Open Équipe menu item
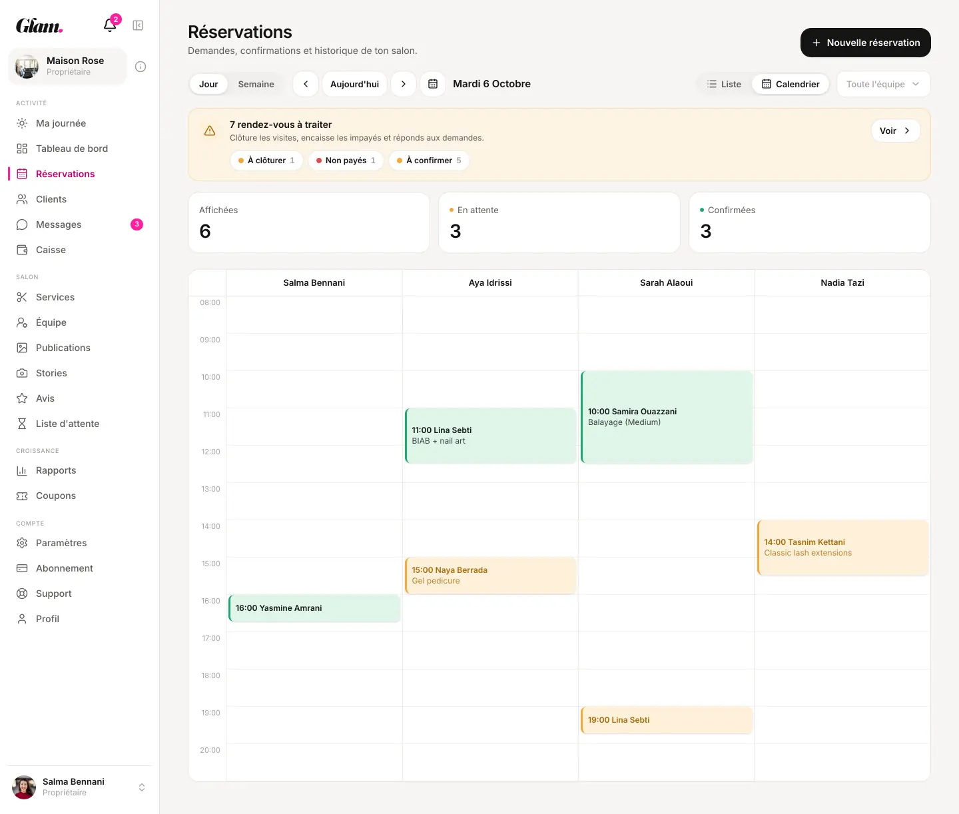The width and height of the screenshot is (959, 814). pyautogui.click(x=80, y=322)
